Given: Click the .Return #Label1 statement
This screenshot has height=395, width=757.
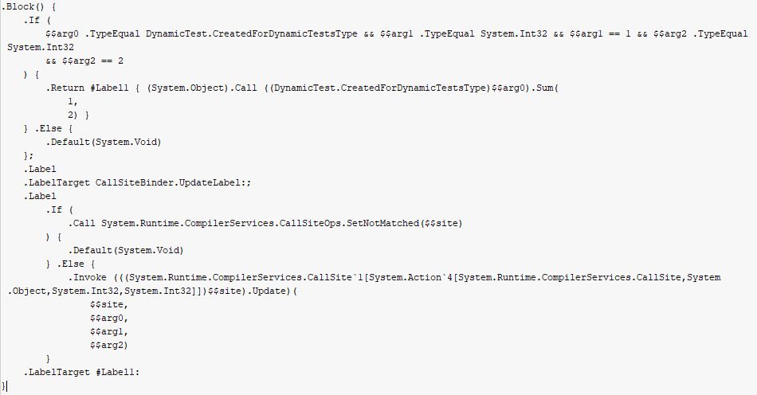Looking at the screenshot, I should (88, 88).
